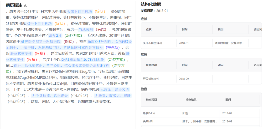The image size is (269, 129).
Task: Select the 头颅MRI table cell
Action: pyautogui.click(x=148, y=121)
